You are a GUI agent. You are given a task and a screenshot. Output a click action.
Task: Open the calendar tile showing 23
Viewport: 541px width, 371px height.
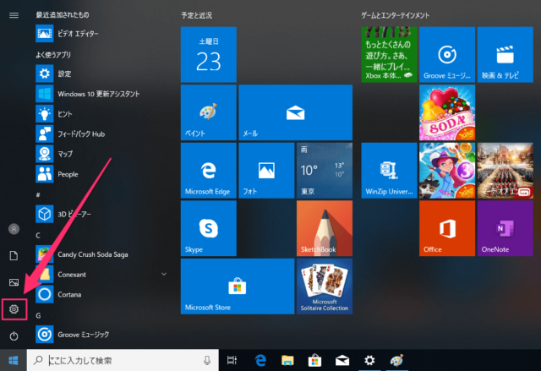click(209, 54)
